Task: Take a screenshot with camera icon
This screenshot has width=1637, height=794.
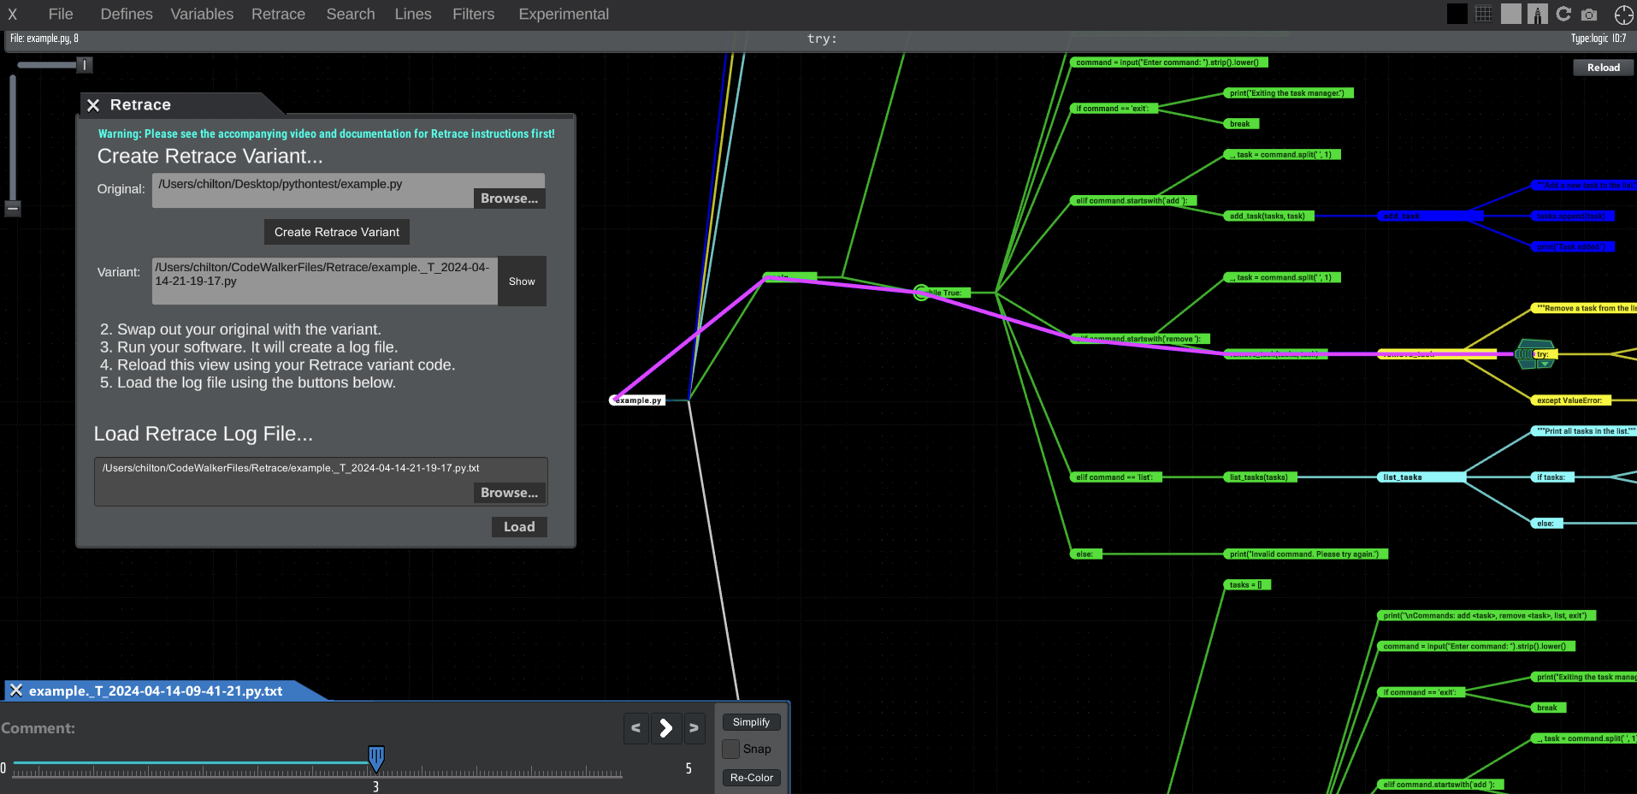Action: 1589,15
